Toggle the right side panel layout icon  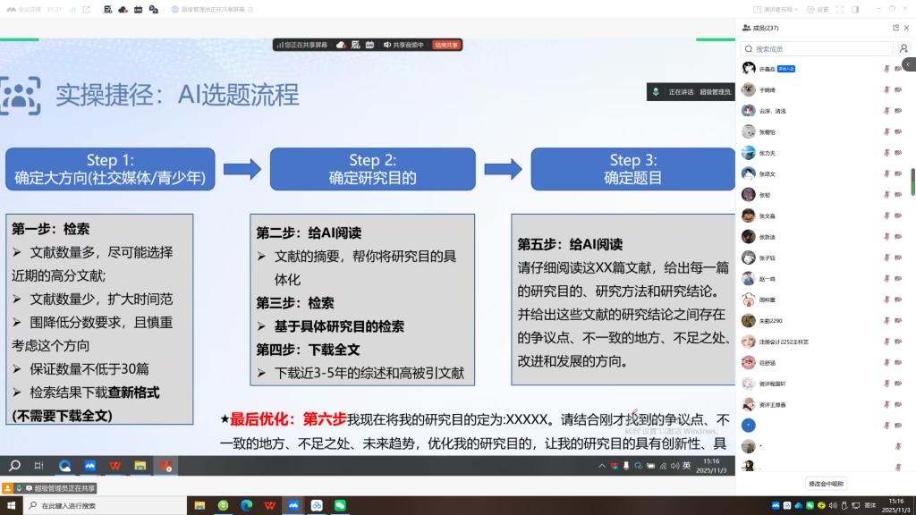pyautogui.click(x=855, y=9)
